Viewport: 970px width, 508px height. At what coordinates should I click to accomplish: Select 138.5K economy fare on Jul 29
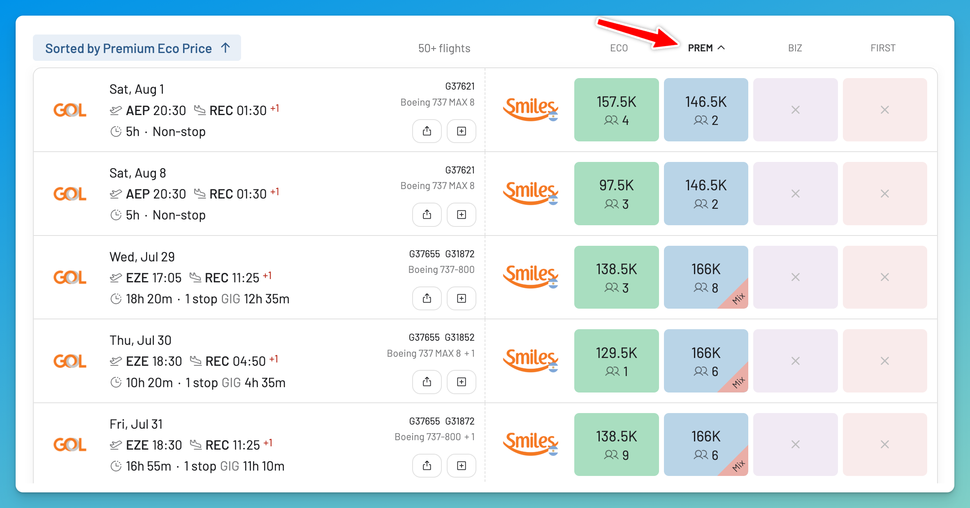[x=616, y=277]
